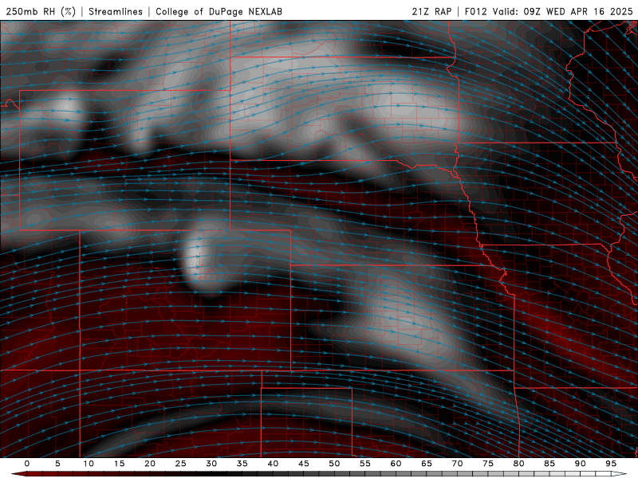638x478 pixels.
Task: Click the "90" label on color scale
Action: pos(581,464)
